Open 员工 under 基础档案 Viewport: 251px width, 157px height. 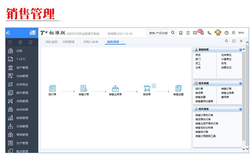198,63
